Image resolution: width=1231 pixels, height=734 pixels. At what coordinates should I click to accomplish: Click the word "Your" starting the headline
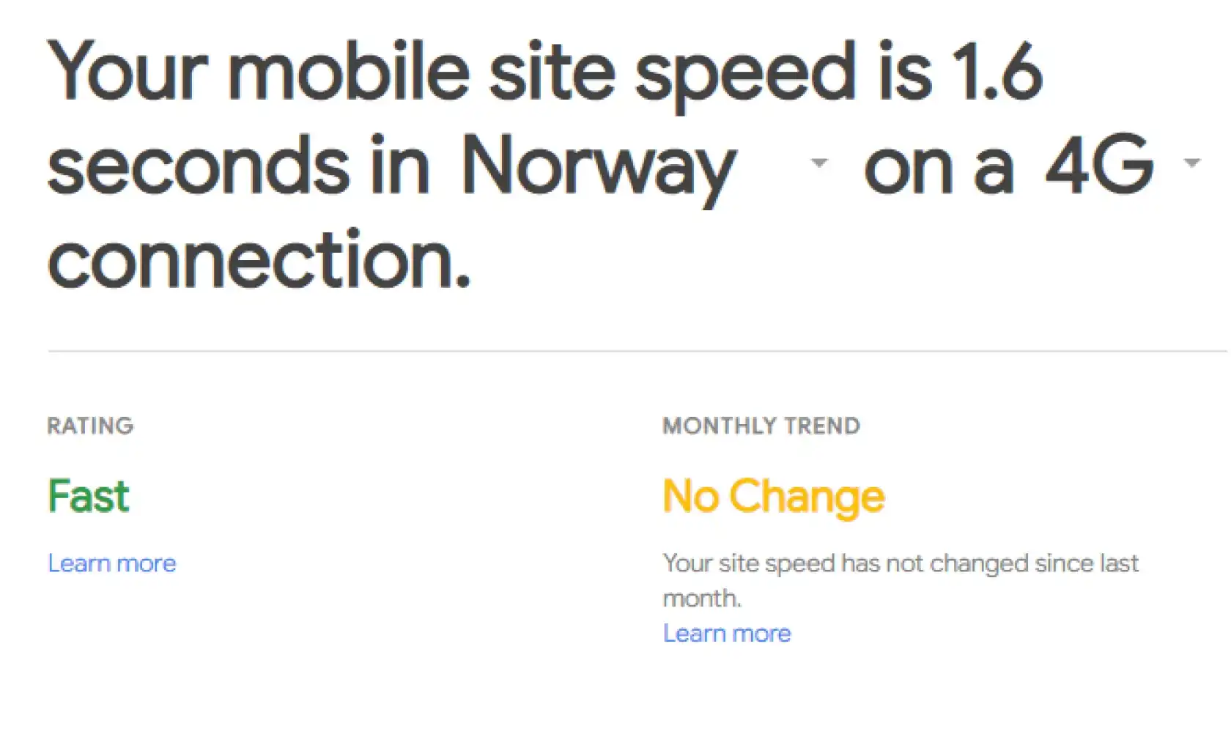pyautogui.click(x=127, y=72)
